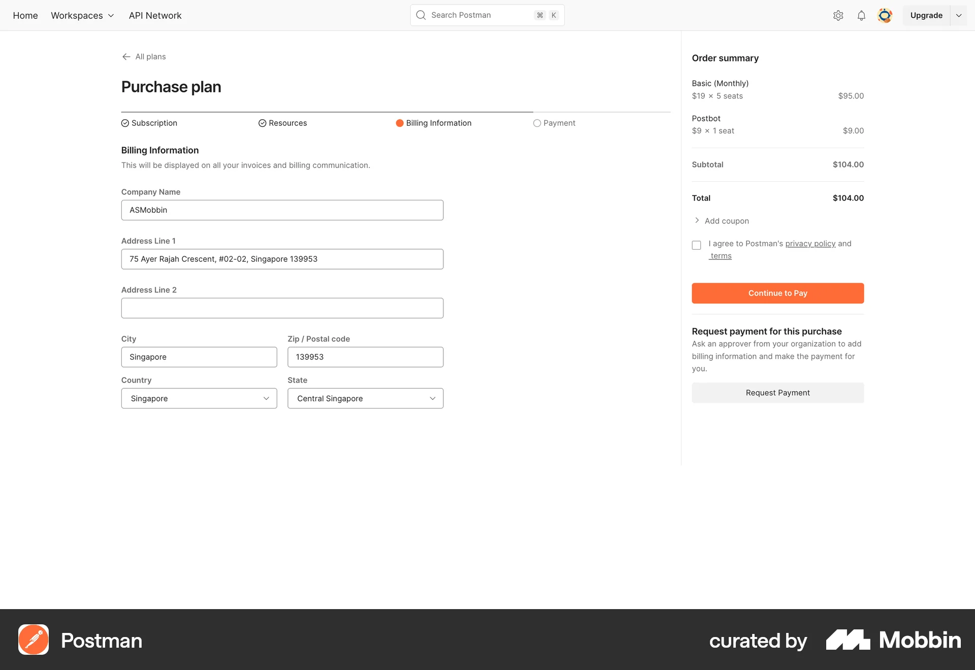Open the Workspaces menu
The height and width of the screenshot is (670, 975).
pos(82,15)
